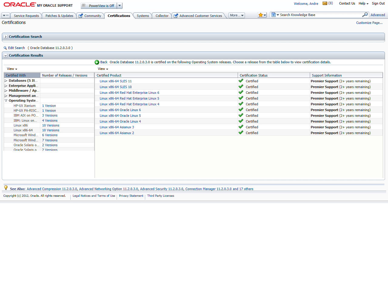388x293 pixels.
Task: Click the Third Party Licenses link
Action: click(161, 196)
